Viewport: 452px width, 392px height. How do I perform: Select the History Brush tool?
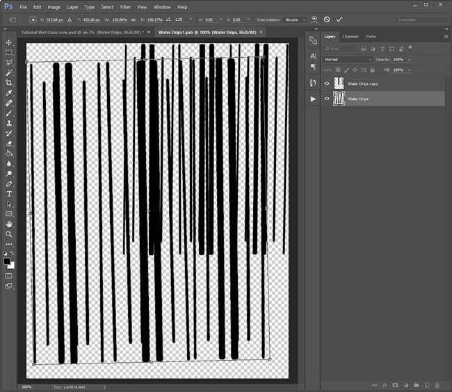9,133
